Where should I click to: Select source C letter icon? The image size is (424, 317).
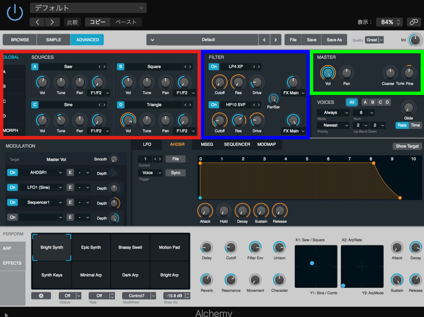[35, 105]
